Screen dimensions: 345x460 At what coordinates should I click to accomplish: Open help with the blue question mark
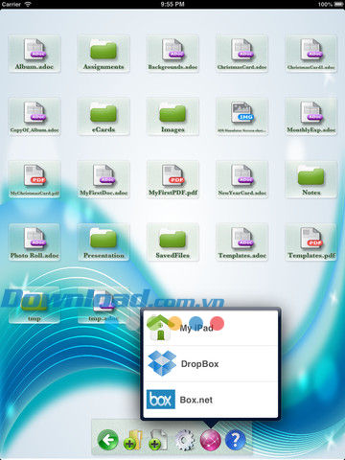pyautogui.click(x=236, y=440)
